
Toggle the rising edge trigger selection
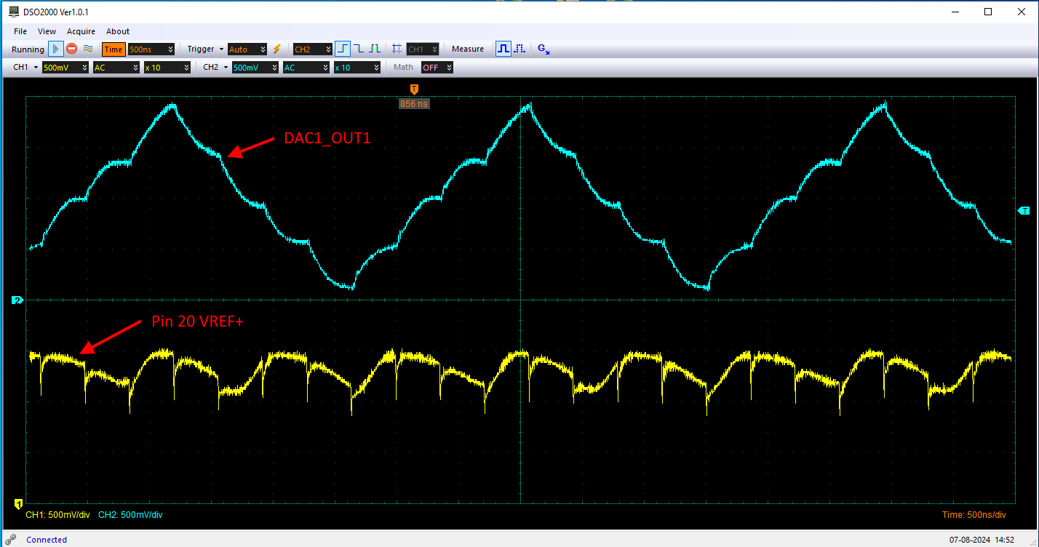pos(342,49)
